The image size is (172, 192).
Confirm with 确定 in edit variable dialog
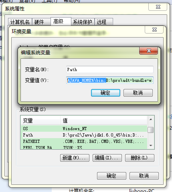[x=105, y=93]
